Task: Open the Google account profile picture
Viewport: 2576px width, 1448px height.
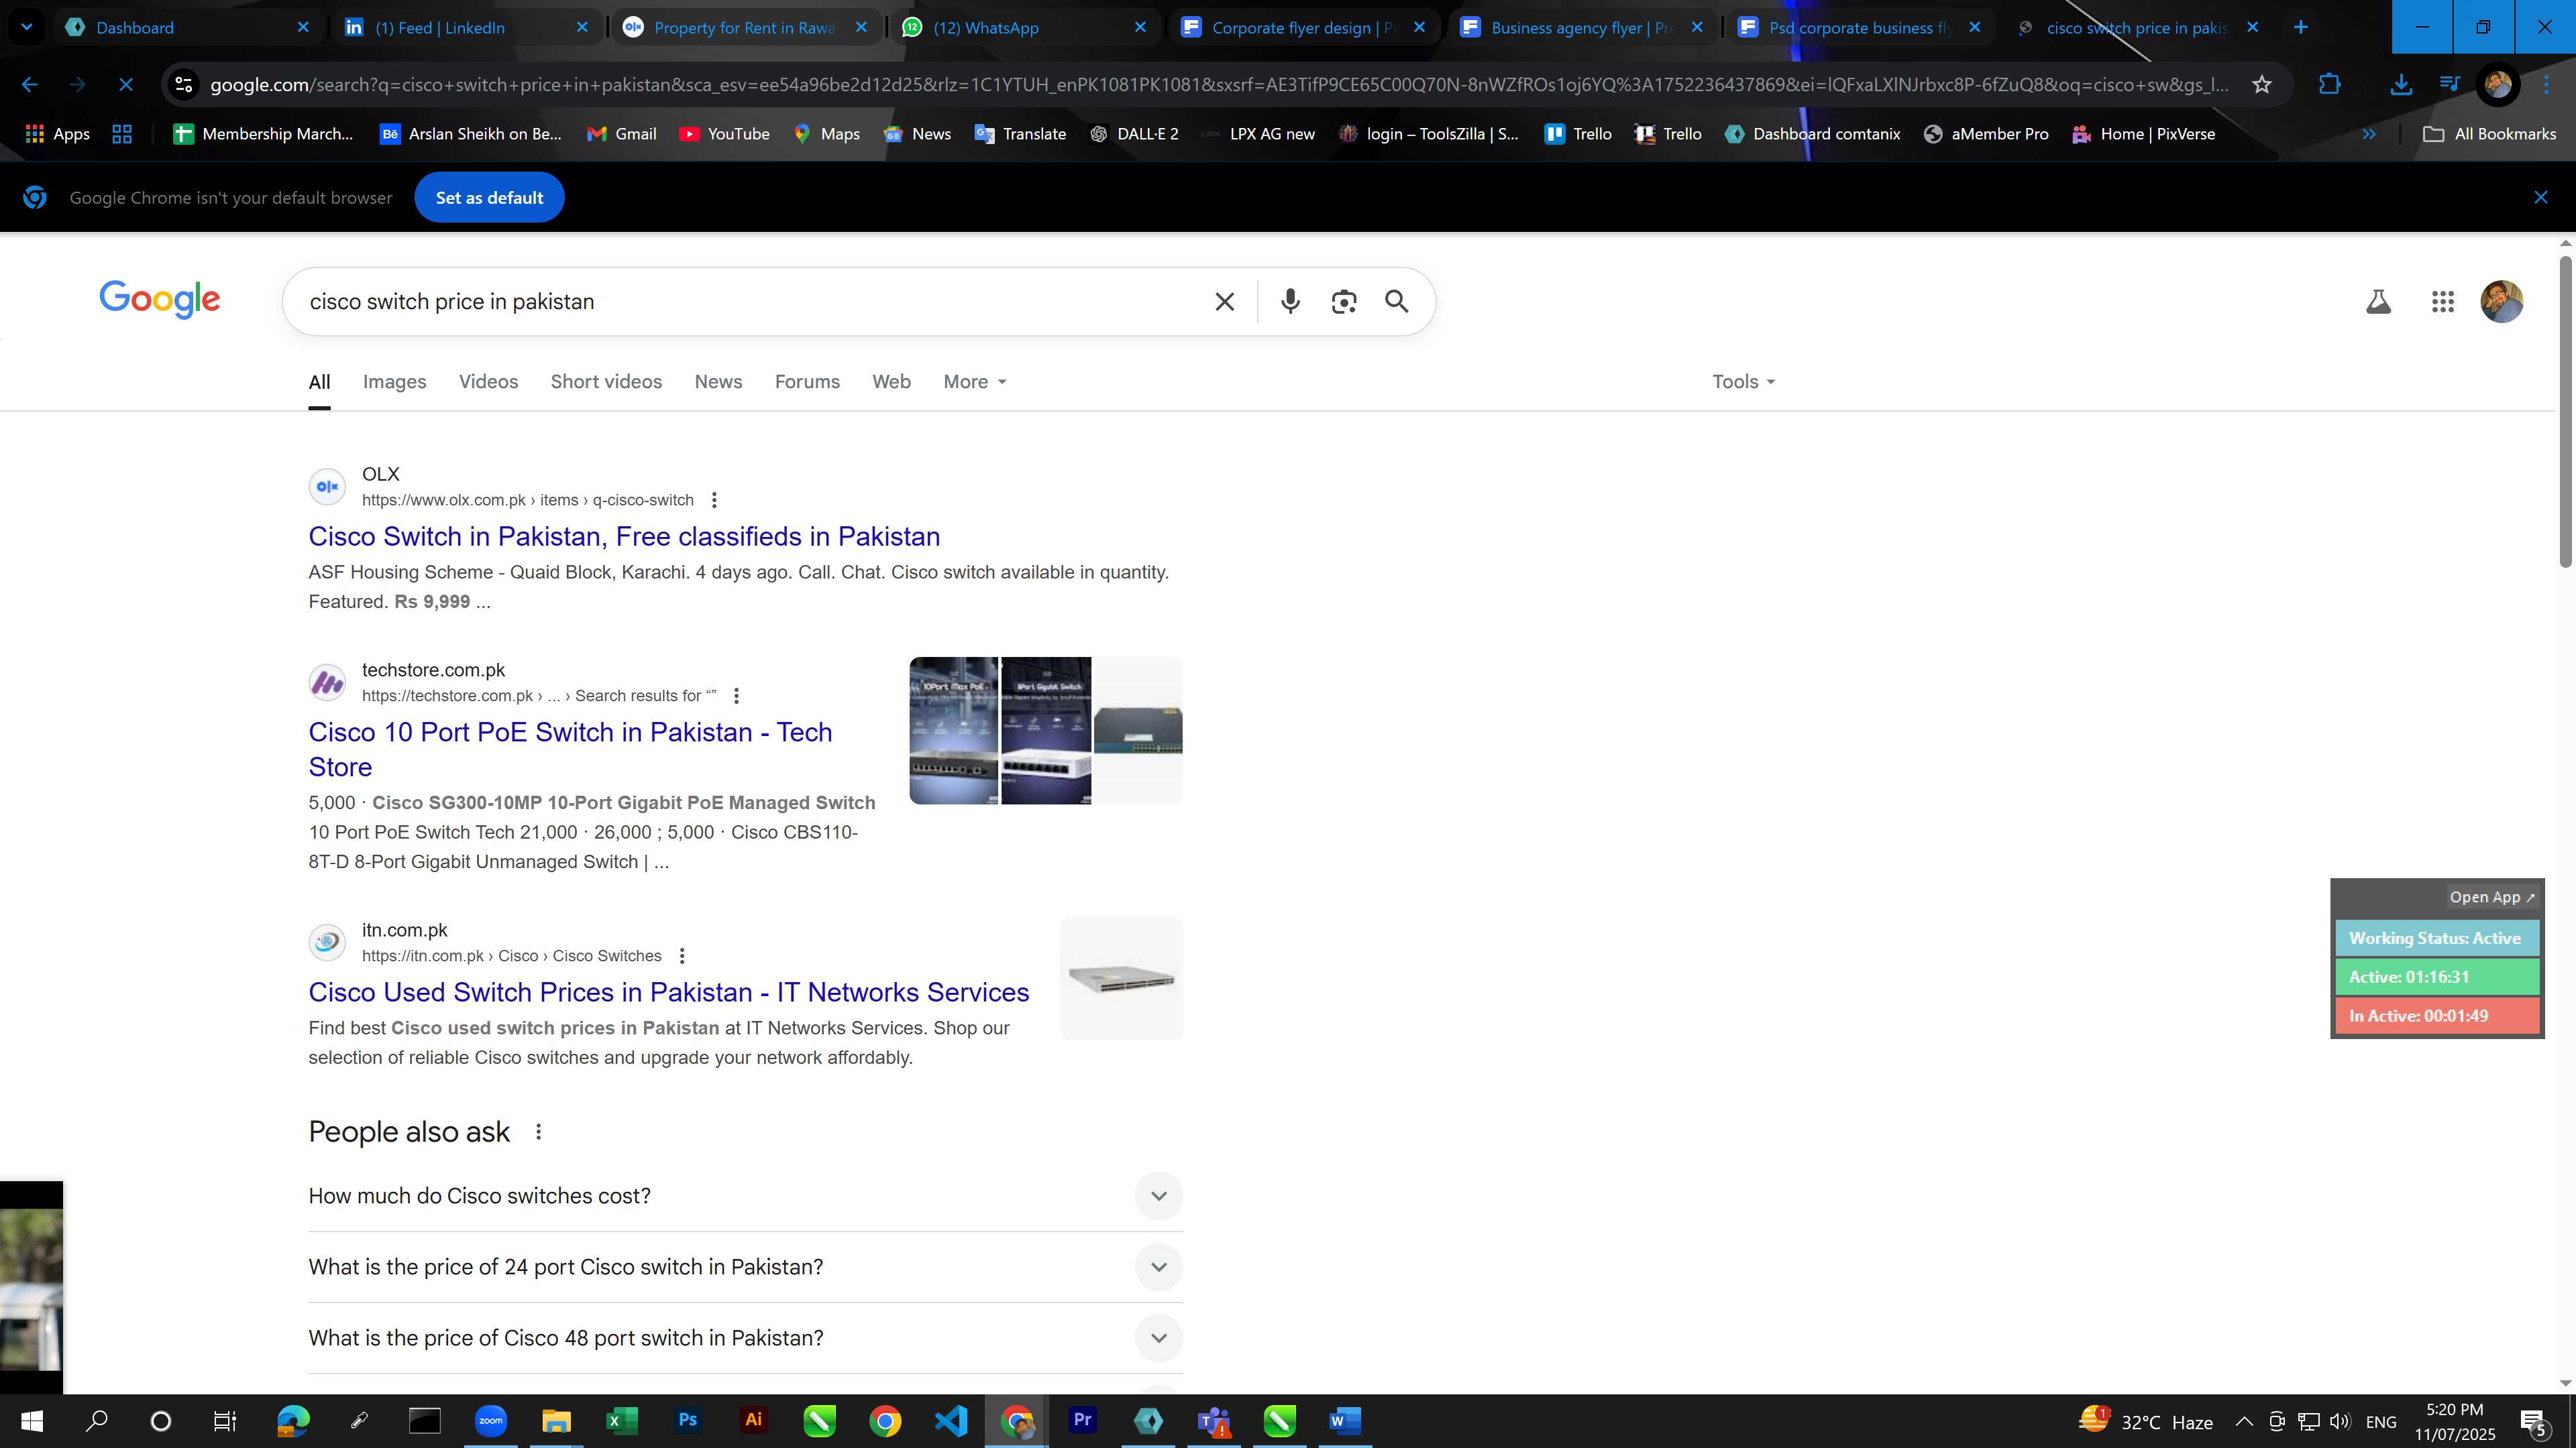Action: (2502, 301)
